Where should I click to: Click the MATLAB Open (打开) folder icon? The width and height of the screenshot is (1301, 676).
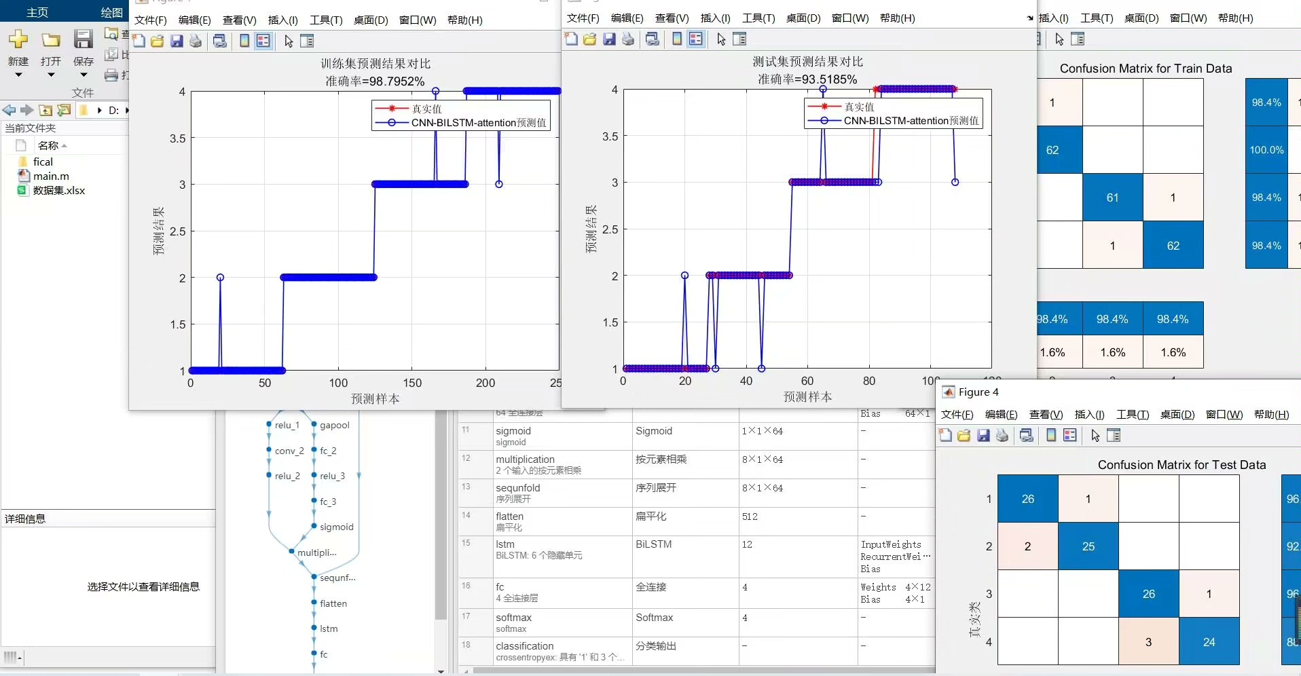pos(51,40)
